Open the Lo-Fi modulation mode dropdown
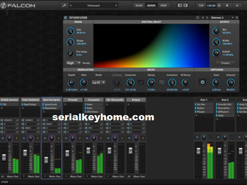The image size is (247, 185). click(99, 83)
